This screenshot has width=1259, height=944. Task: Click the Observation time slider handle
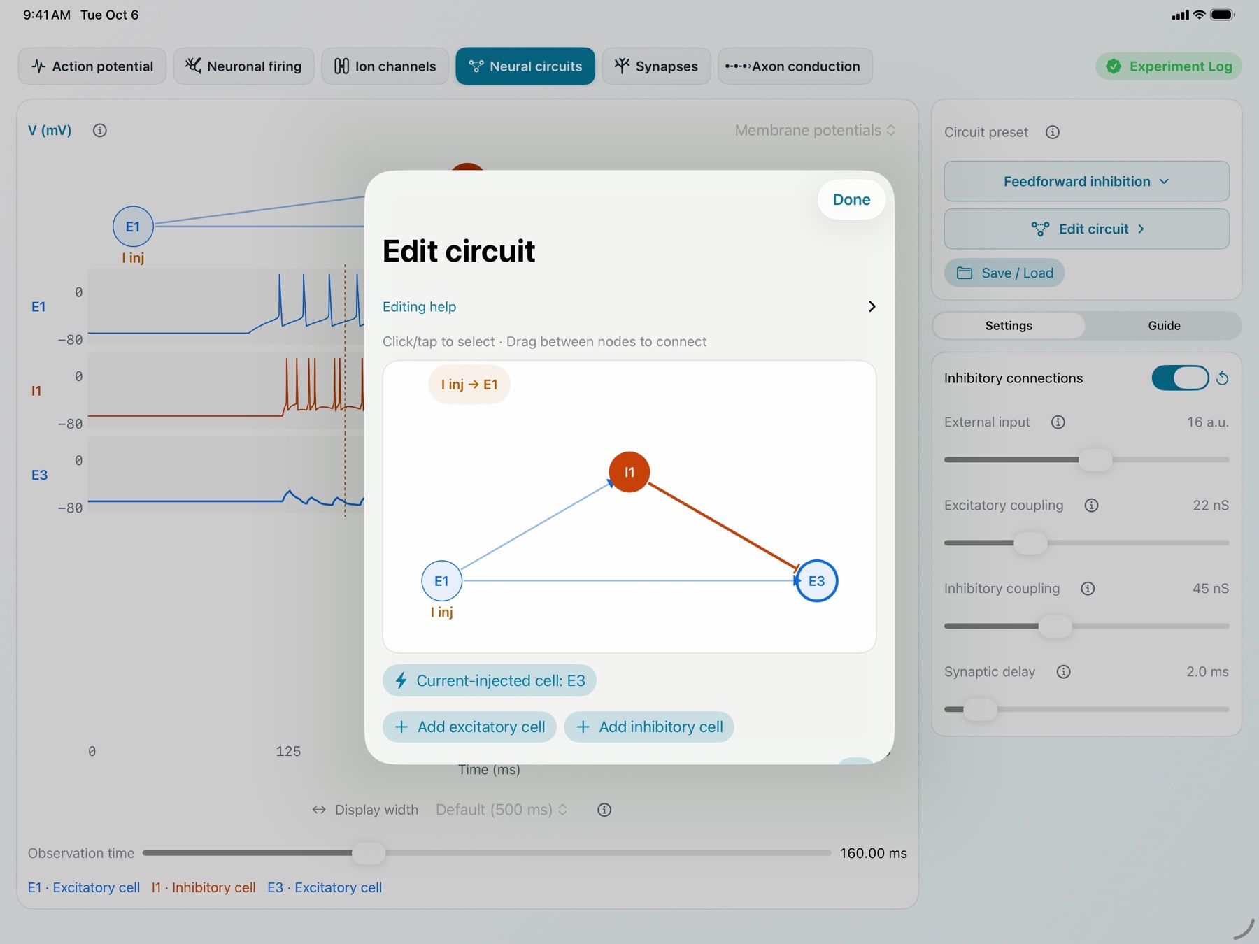(x=368, y=853)
